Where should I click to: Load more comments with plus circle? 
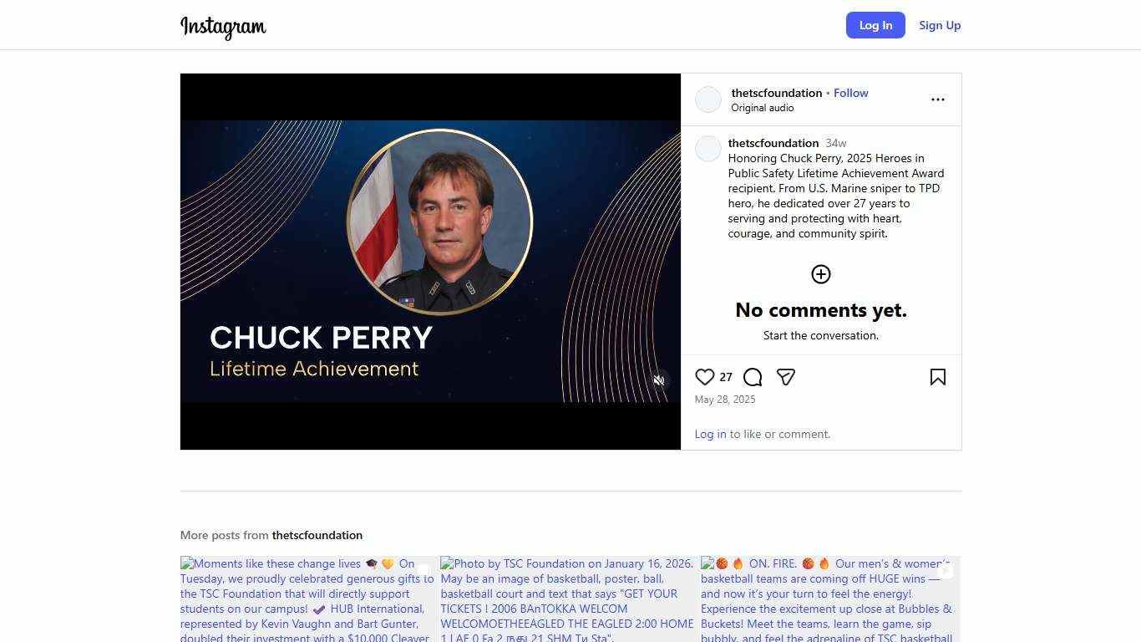click(821, 274)
